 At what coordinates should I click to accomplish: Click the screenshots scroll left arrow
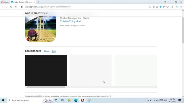26,87
